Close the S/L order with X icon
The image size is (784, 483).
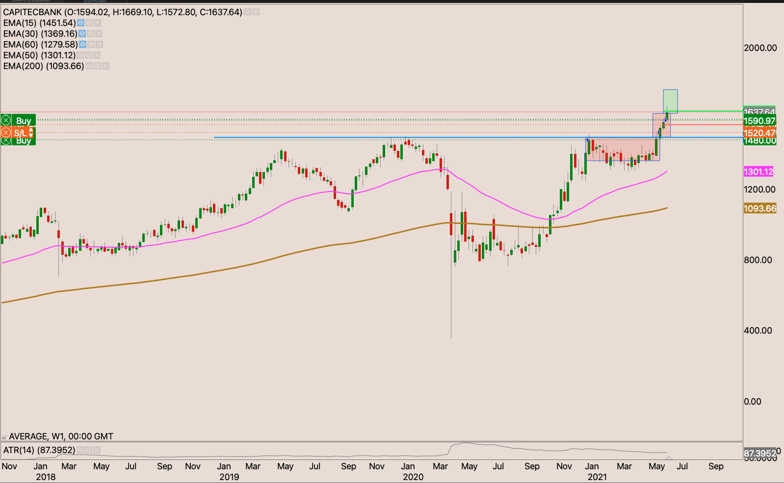pyautogui.click(x=6, y=133)
